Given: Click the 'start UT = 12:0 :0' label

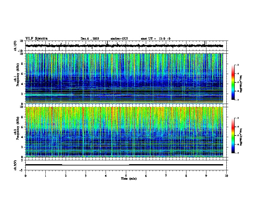Looking at the screenshot, I should [x=156, y=39].
